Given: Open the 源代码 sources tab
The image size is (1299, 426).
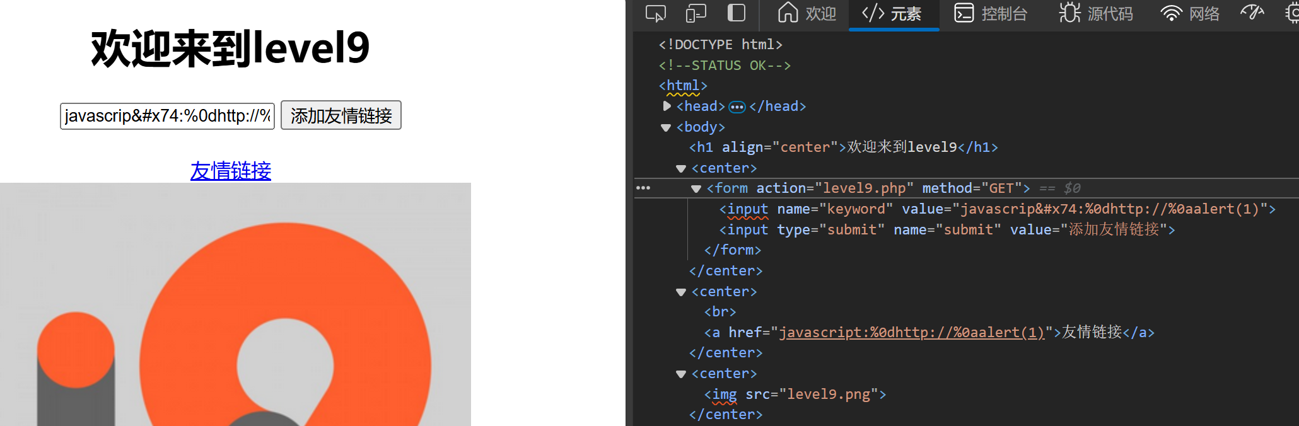Looking at the screenshot, I should coord(1096,13).
